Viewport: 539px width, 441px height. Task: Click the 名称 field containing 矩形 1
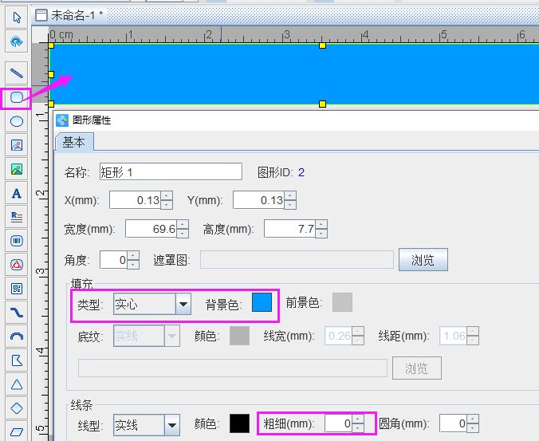pyautogui.click(x=171, y=172)
